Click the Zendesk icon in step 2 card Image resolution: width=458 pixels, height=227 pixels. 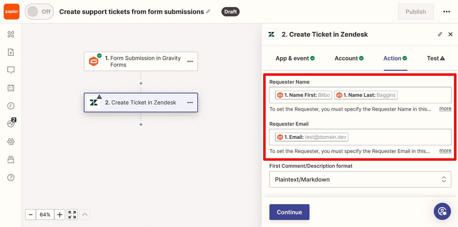(94, 103)
